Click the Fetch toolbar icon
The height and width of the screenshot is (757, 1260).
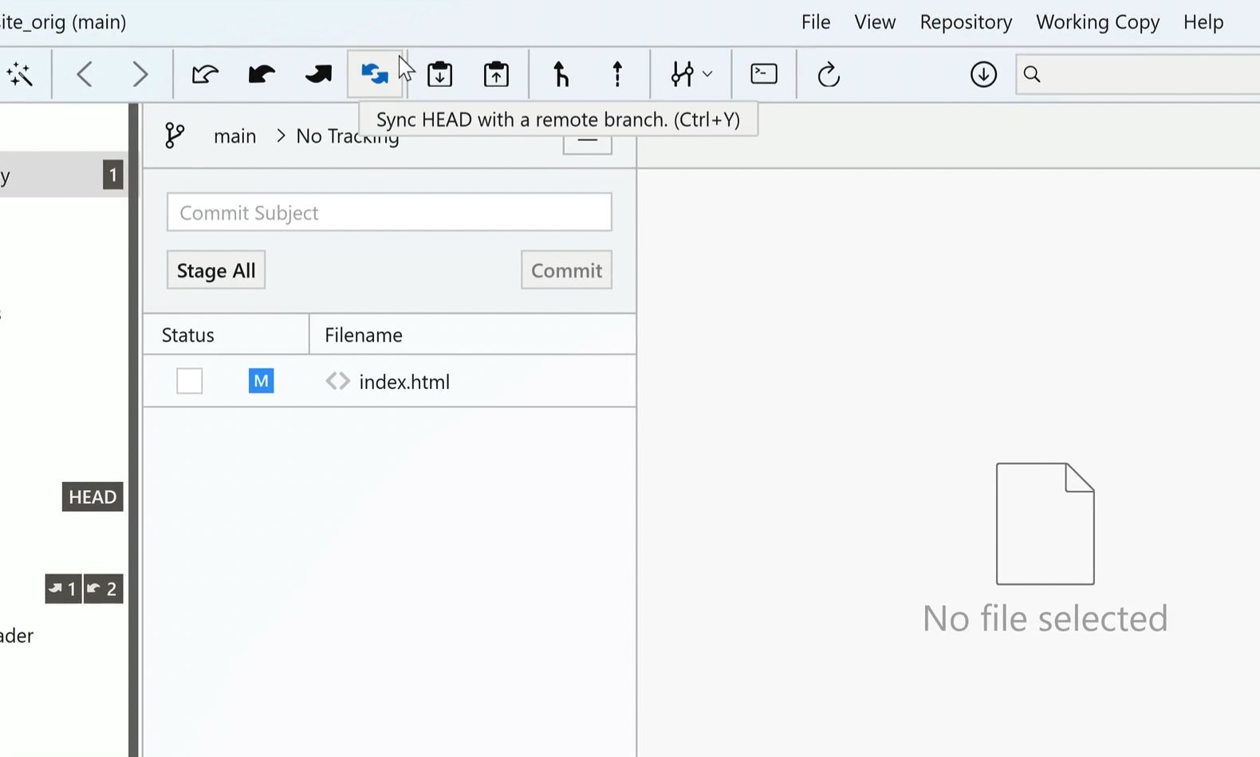click(205, 74)
